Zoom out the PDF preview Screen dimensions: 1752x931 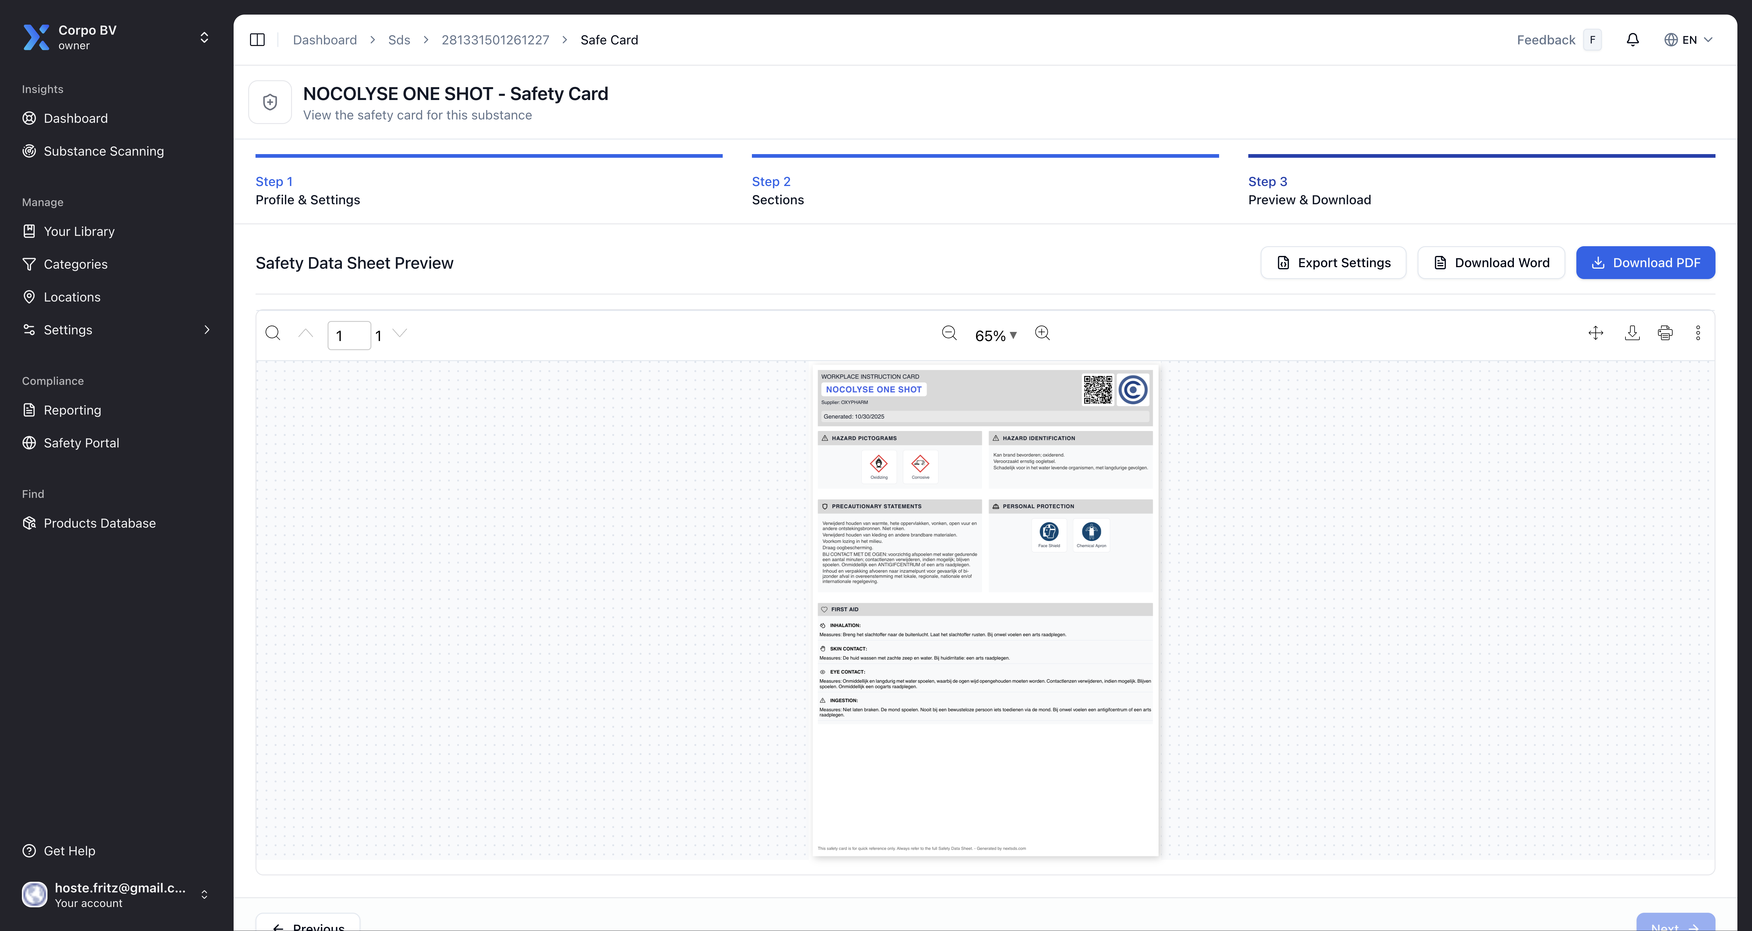pyautogui.click(x=949, y=333)
